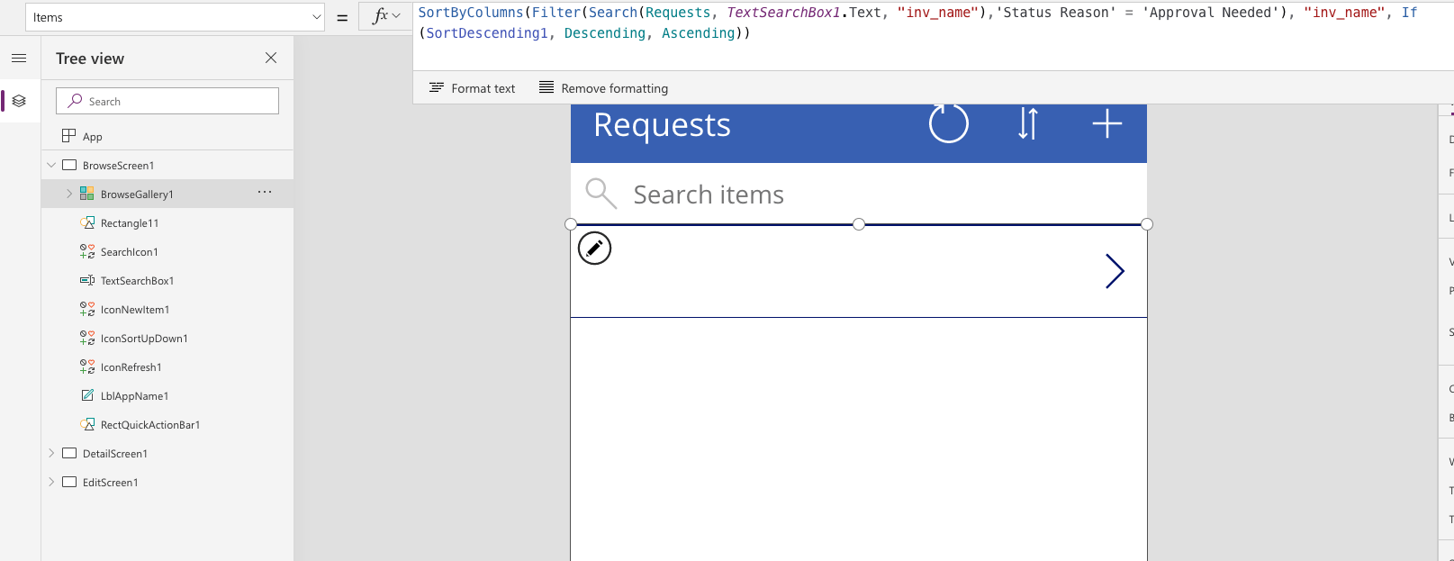This screenshot has height=561, width=1454.
Task: Select the Tree view layers icon
Action: [19, 101]
